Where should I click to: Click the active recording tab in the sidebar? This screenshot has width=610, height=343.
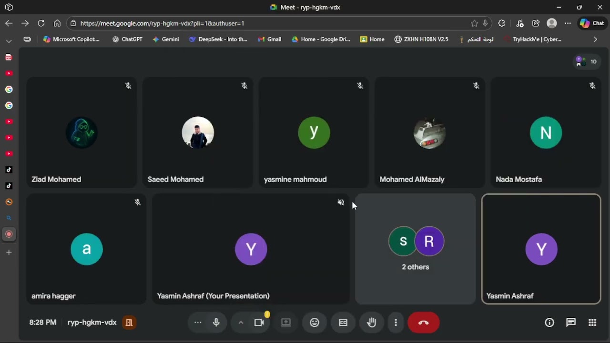click(9, 234)
